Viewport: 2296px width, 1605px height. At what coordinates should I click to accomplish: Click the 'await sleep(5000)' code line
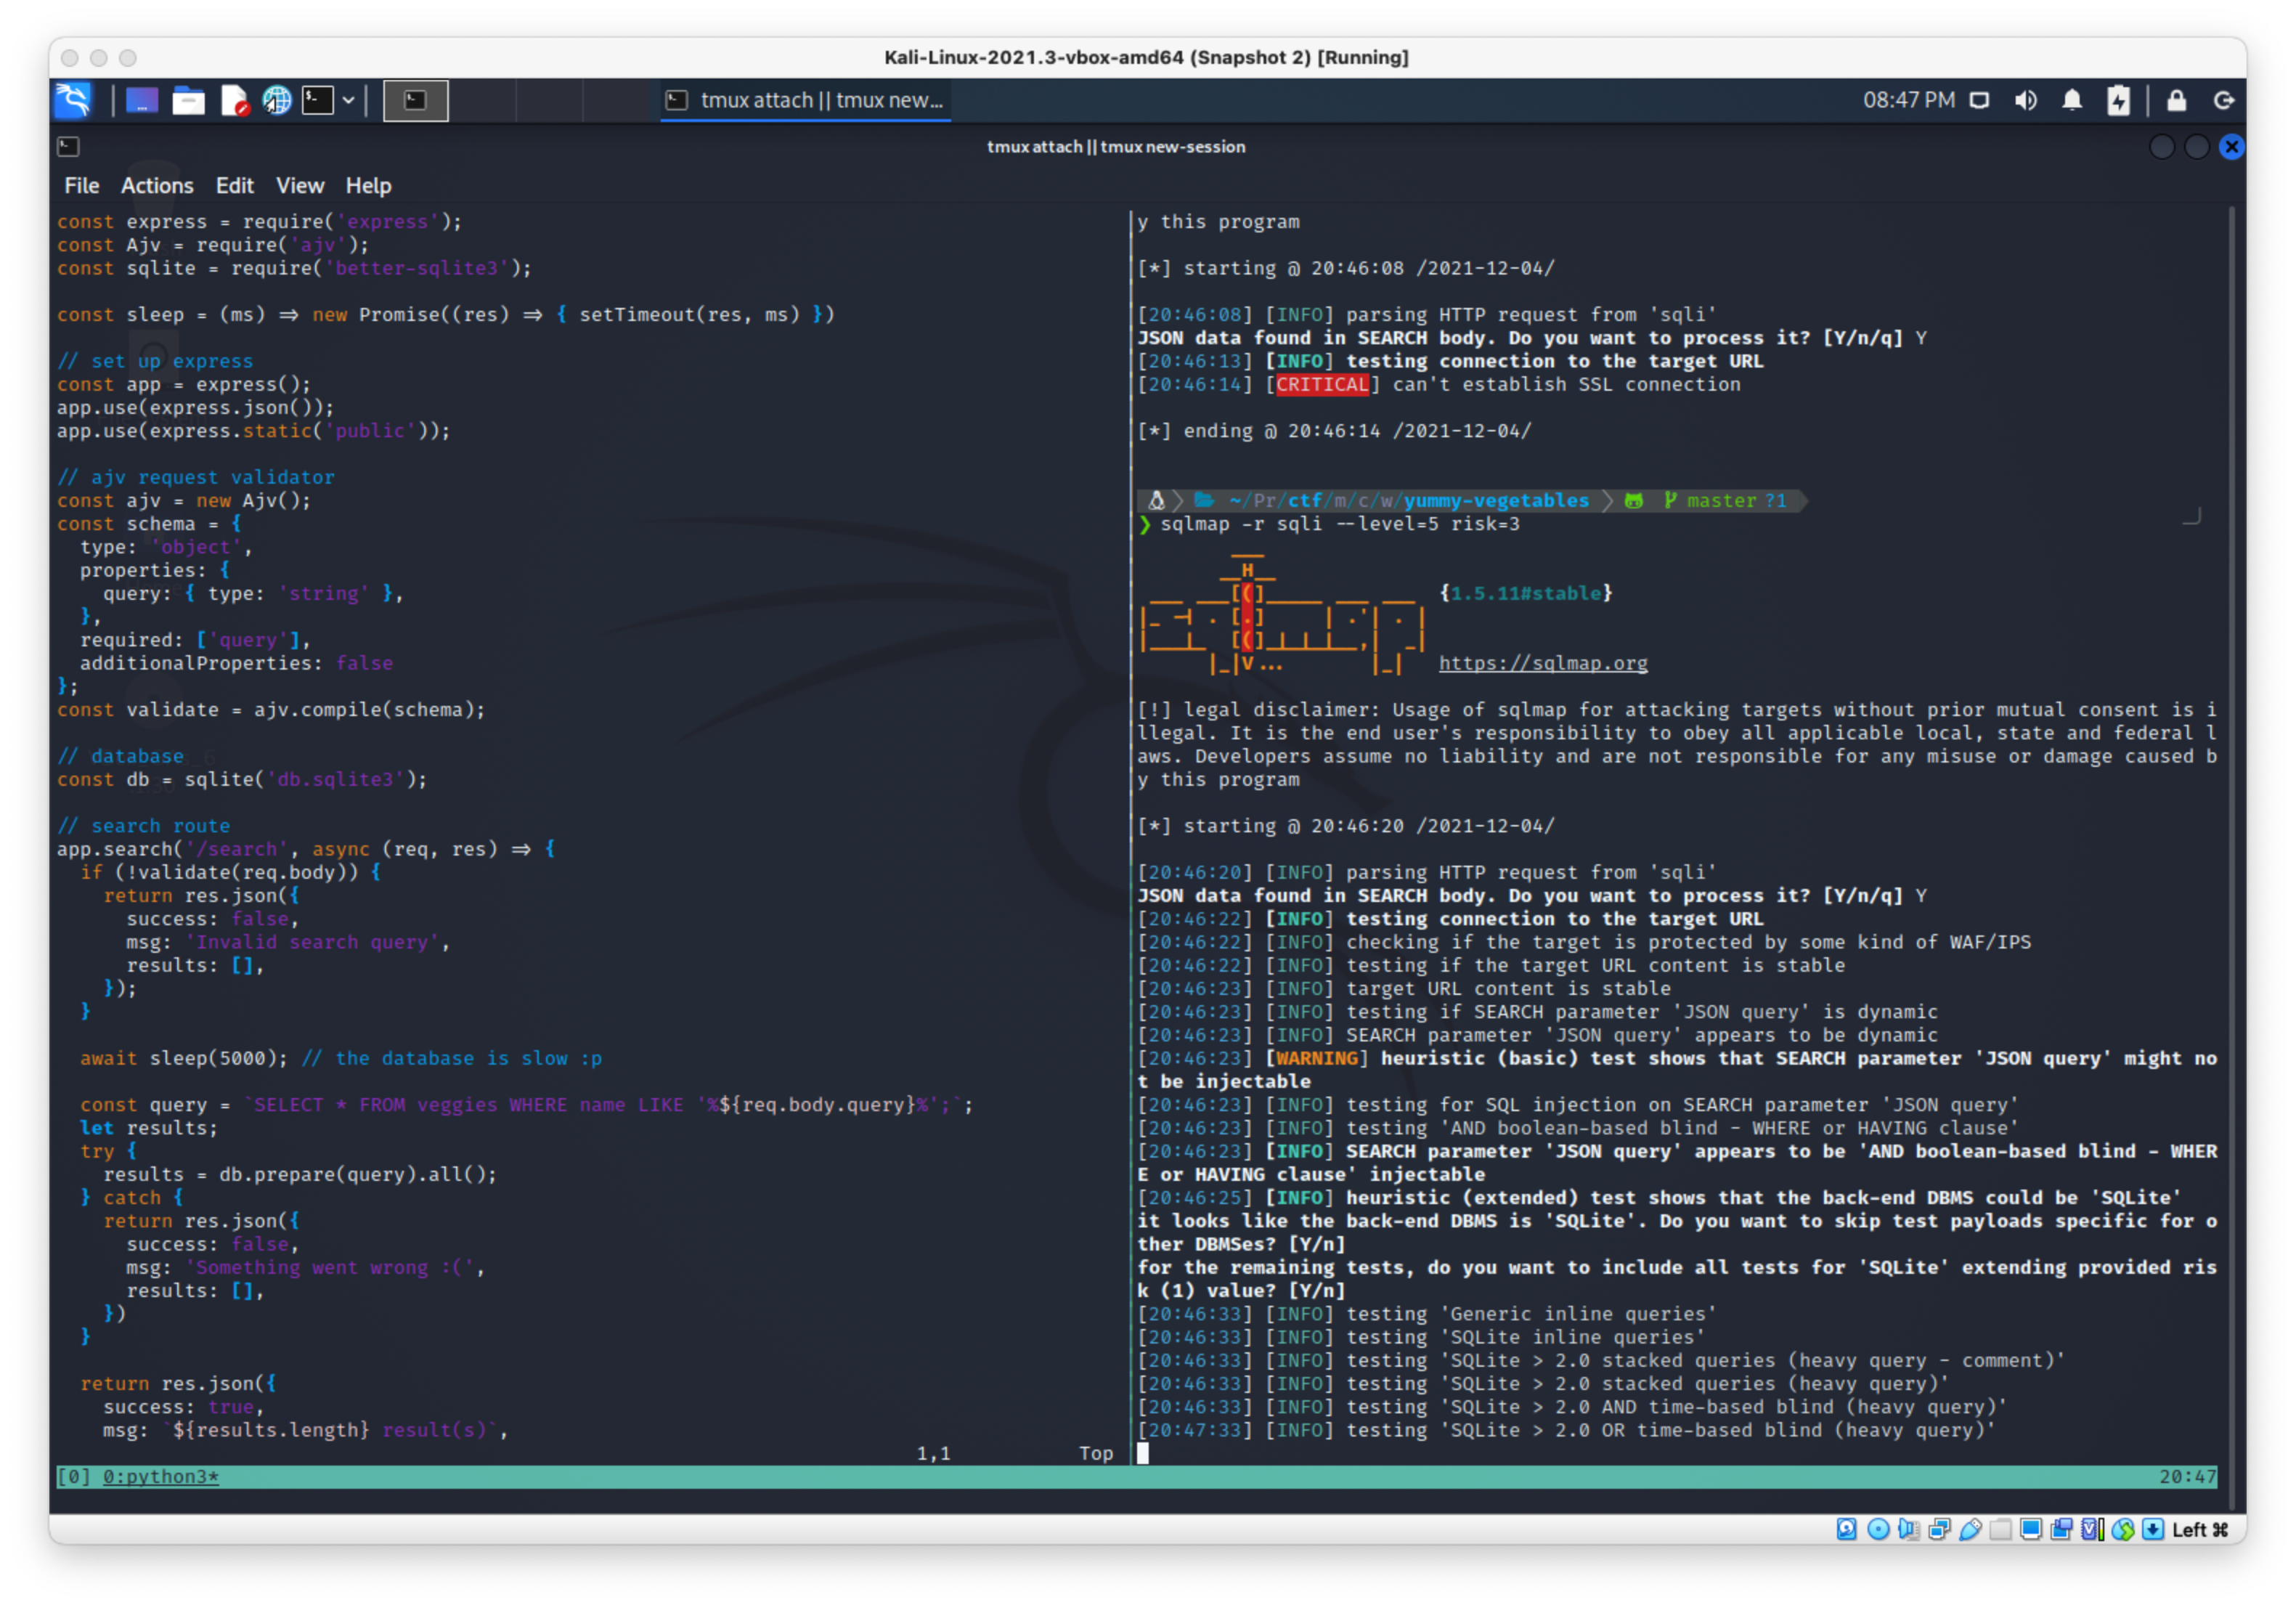pyautogui.click(x=341, y=1058)
